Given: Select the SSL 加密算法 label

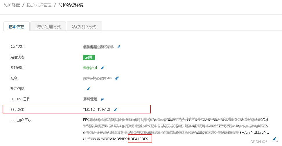Looking at the screenshot, I should coord(21,120).
